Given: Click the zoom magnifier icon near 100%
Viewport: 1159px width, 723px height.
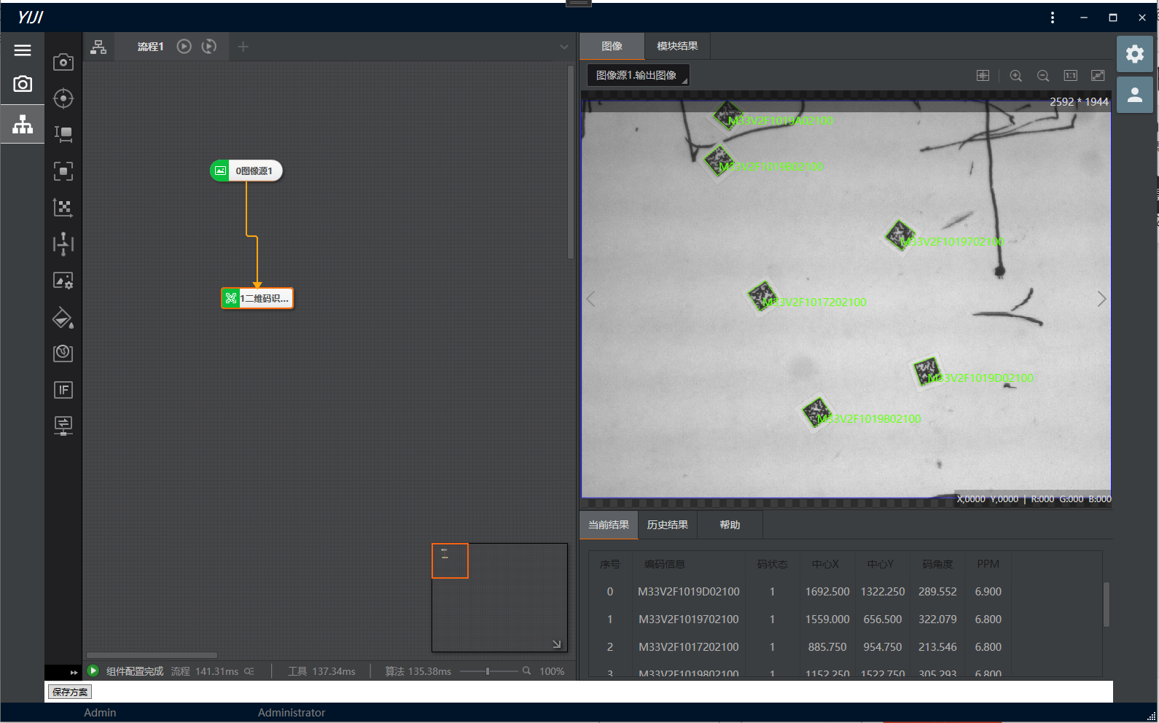Looking at the screenshot, I should tap(526, 671).
